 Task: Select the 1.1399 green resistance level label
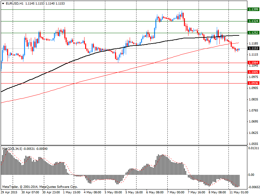pyautogui.click(x=253, y=9)
